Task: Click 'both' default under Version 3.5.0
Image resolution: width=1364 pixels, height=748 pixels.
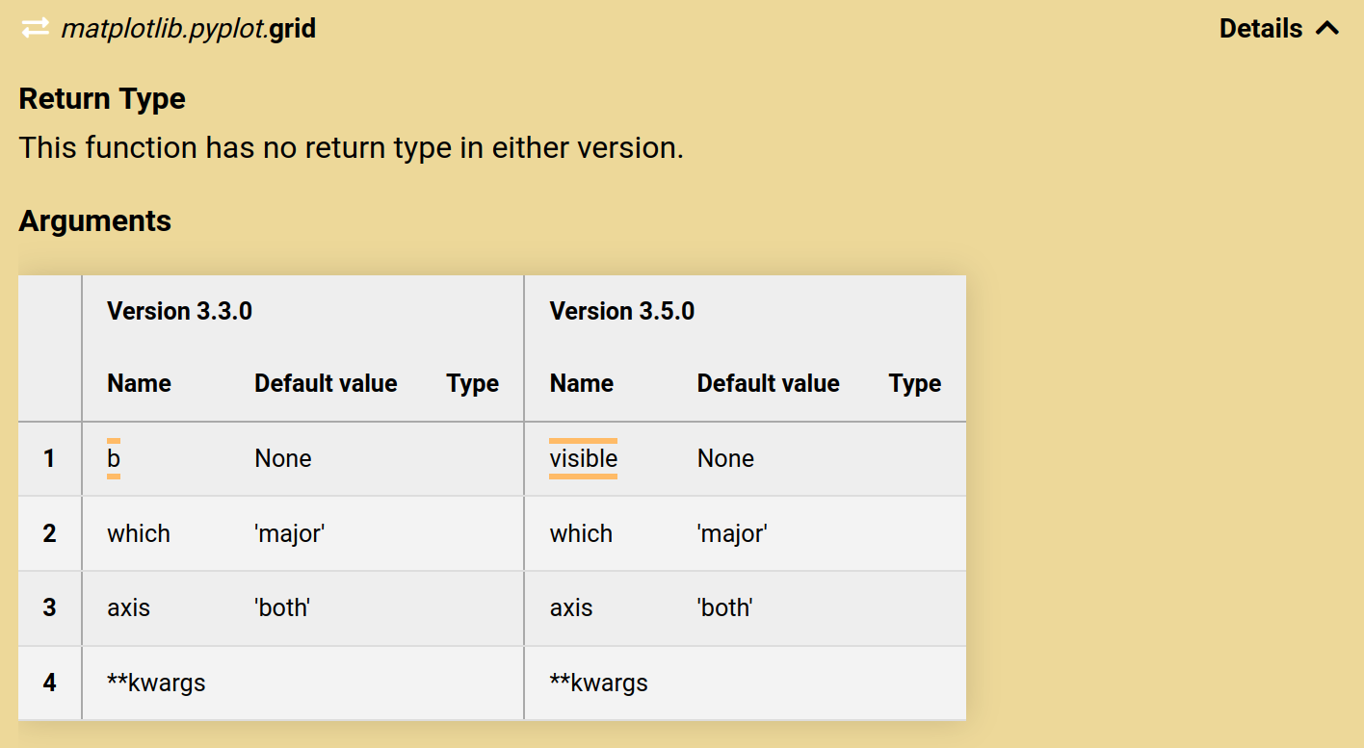Action: coord(724,608)
